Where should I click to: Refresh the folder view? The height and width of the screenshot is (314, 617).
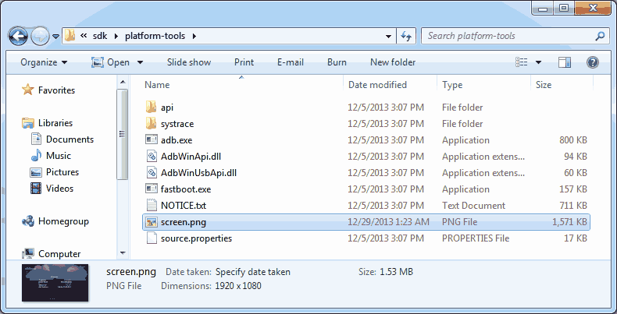[x=405, y=36]
